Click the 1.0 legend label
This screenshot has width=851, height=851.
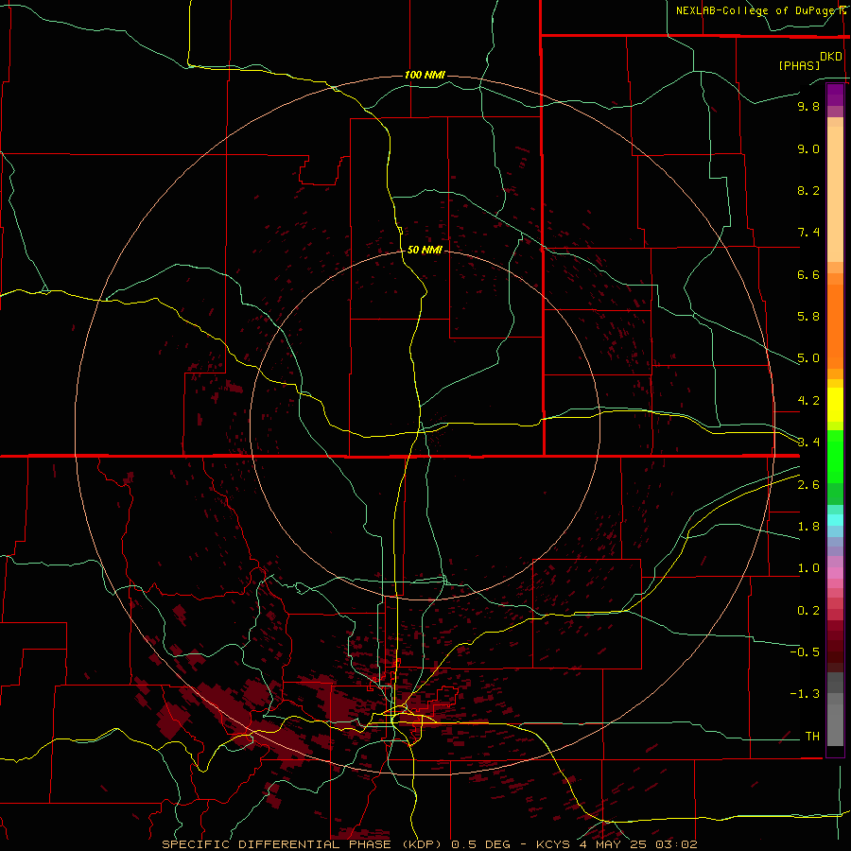808,568
